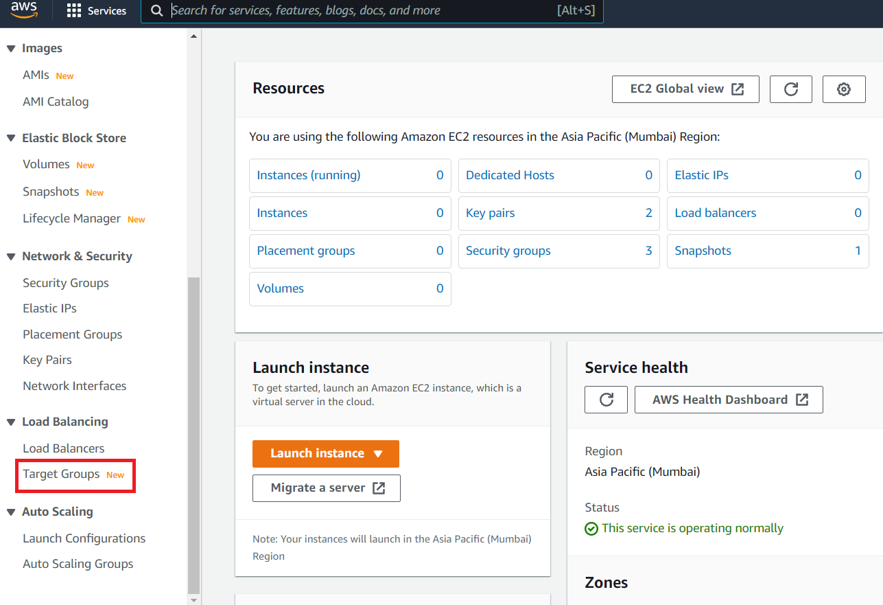Collapse the Images section
The height and width of the screenshot is (605, 883).
click(11, 47)
